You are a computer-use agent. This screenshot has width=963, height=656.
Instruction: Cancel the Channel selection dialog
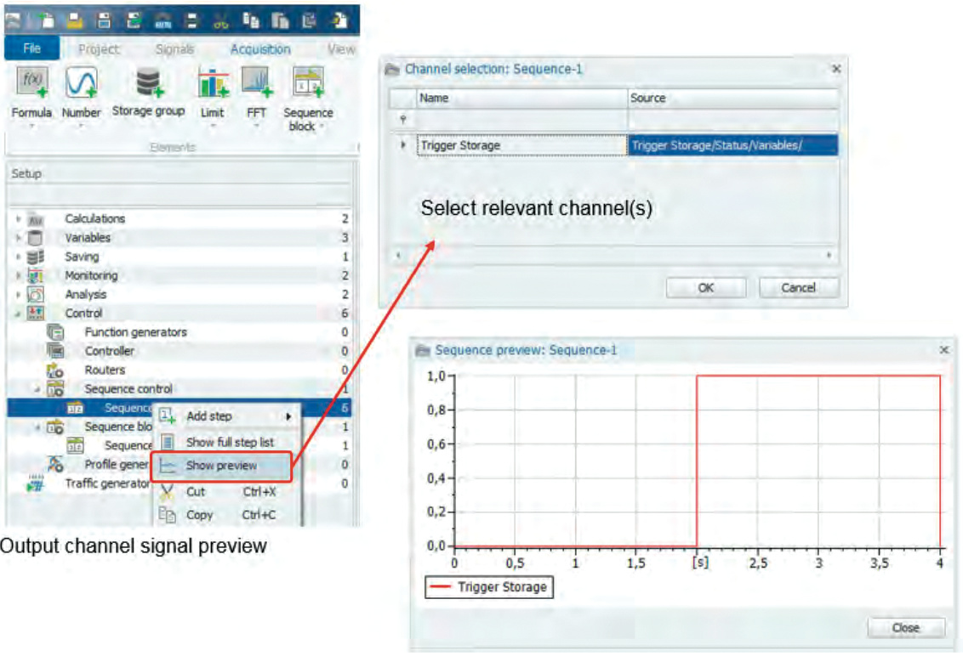798,288
